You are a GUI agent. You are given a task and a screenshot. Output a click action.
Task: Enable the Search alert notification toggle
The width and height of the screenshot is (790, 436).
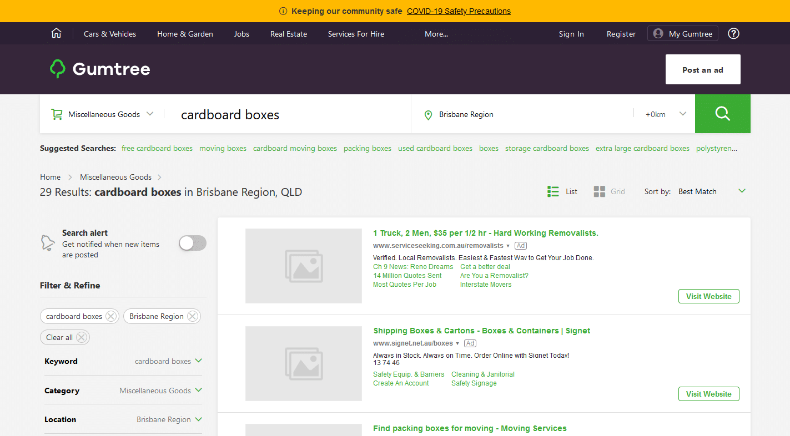point(192,242)
